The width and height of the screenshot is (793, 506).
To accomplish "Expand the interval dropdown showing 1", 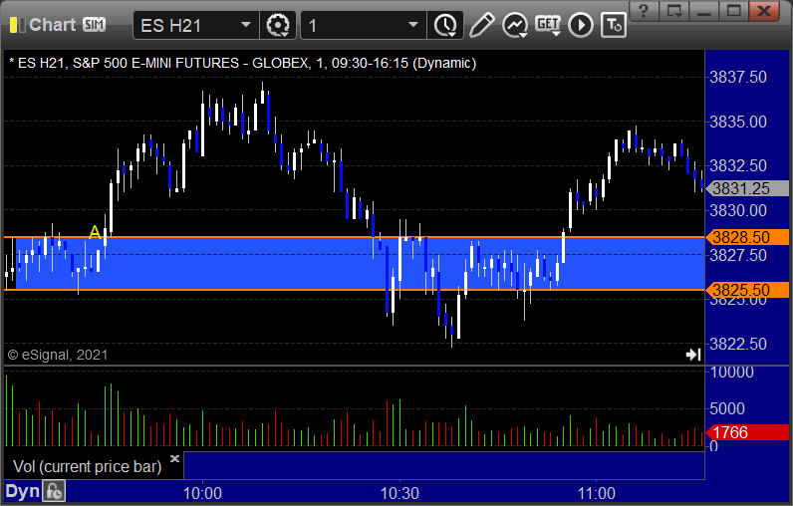I will 413,25.
